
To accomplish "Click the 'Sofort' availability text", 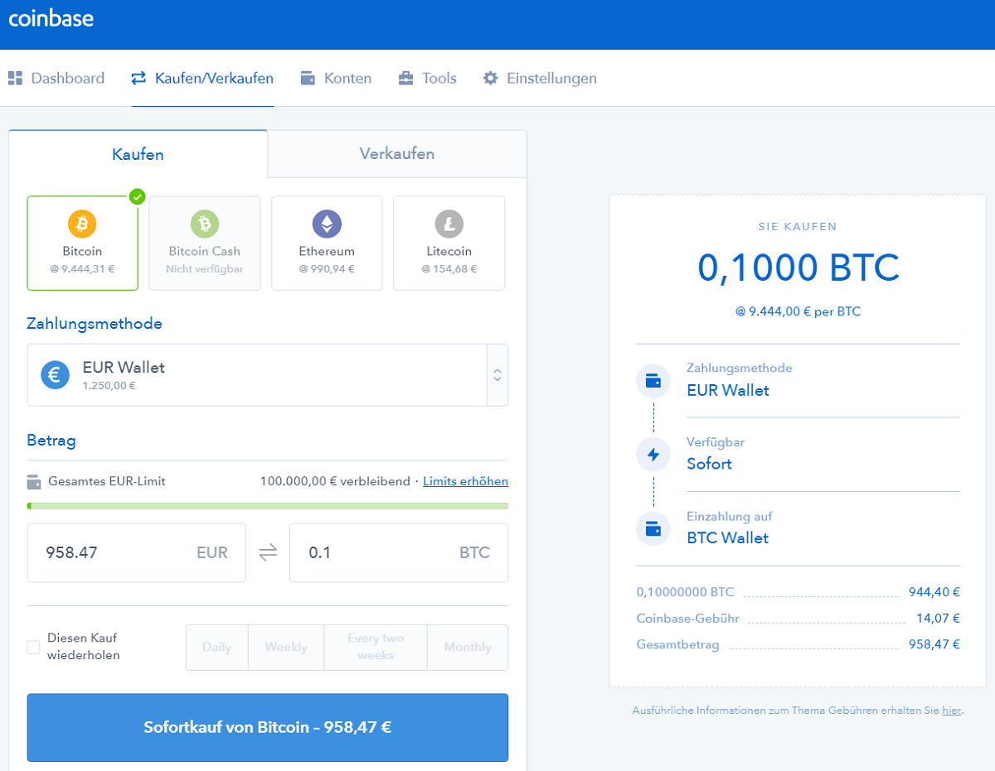I will [x=710, y=464].
